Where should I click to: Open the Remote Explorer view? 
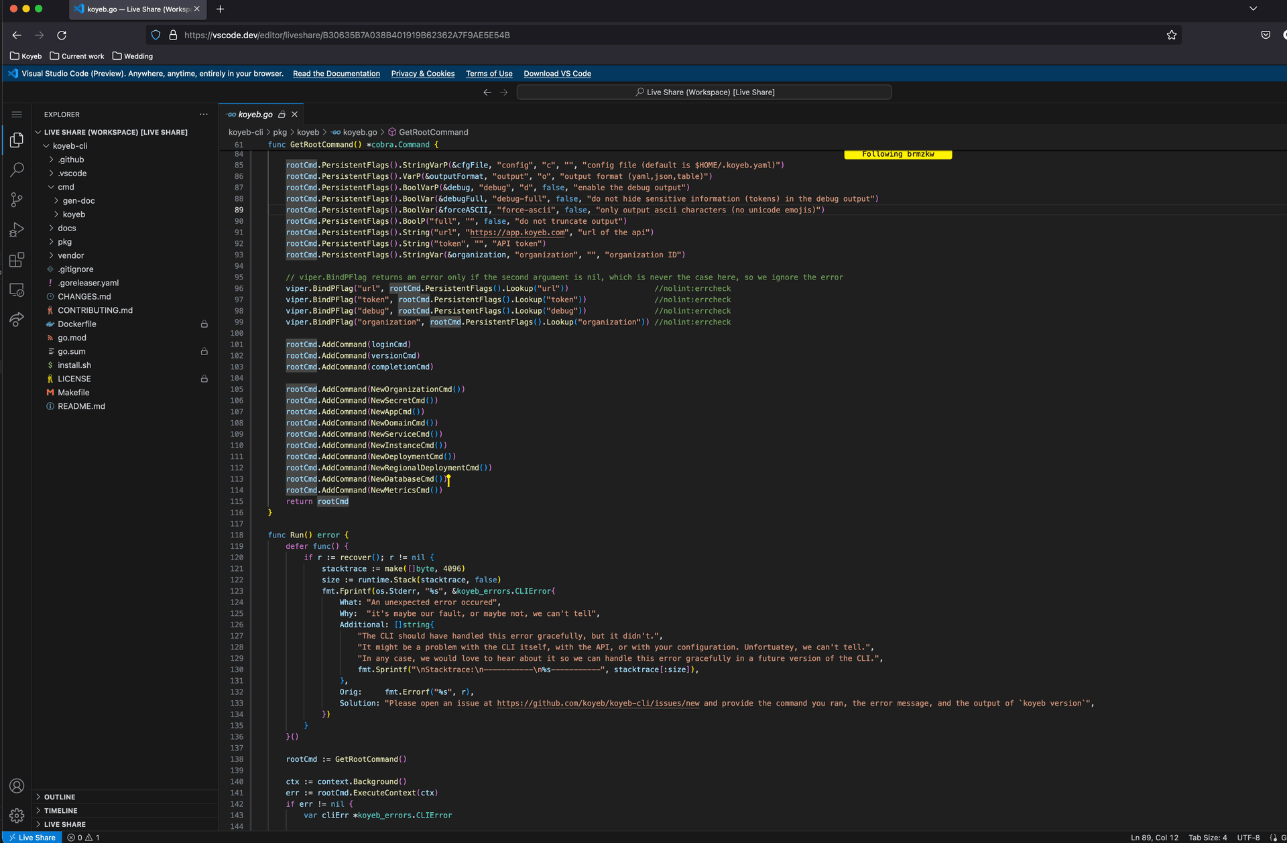tap(17, 290)
